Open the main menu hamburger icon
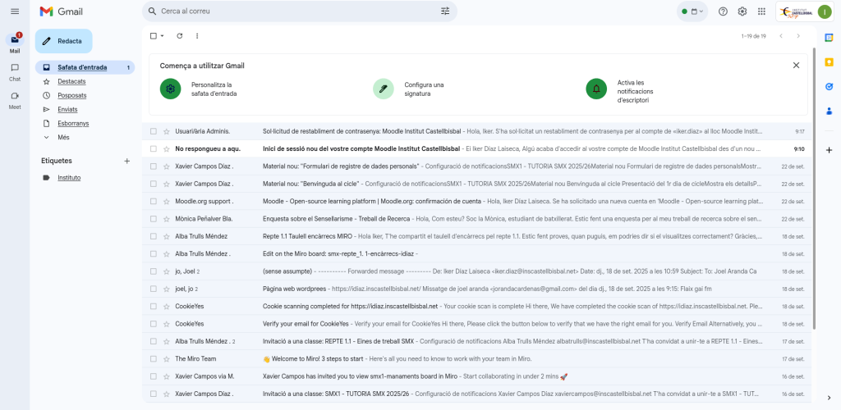The image size is (841, 410). click(x=15, y=11)
